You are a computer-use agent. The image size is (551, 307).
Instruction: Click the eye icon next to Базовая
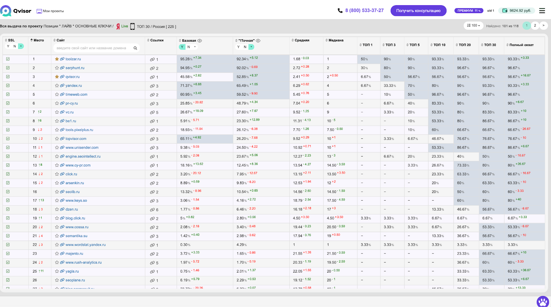pyautogui.click(x=200, y=41)
